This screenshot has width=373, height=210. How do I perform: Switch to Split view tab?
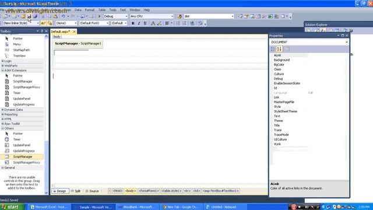76,191
